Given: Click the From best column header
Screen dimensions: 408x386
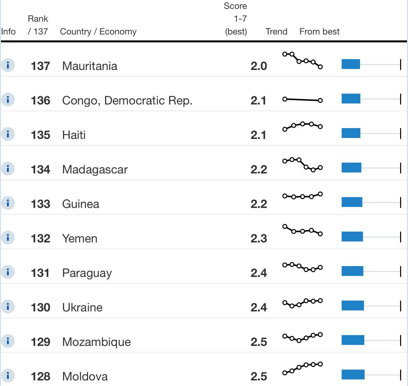Looking at the screenshot, I should (x=319, y=32).
